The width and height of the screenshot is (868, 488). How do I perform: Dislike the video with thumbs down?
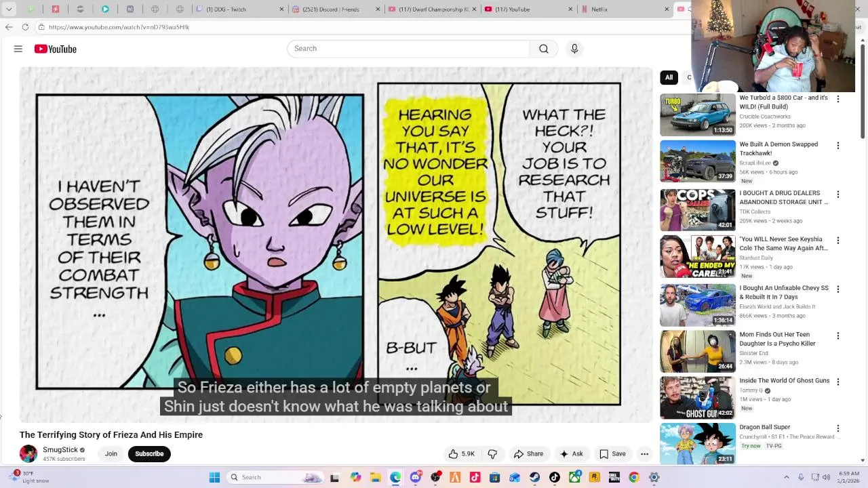[493, 454]
